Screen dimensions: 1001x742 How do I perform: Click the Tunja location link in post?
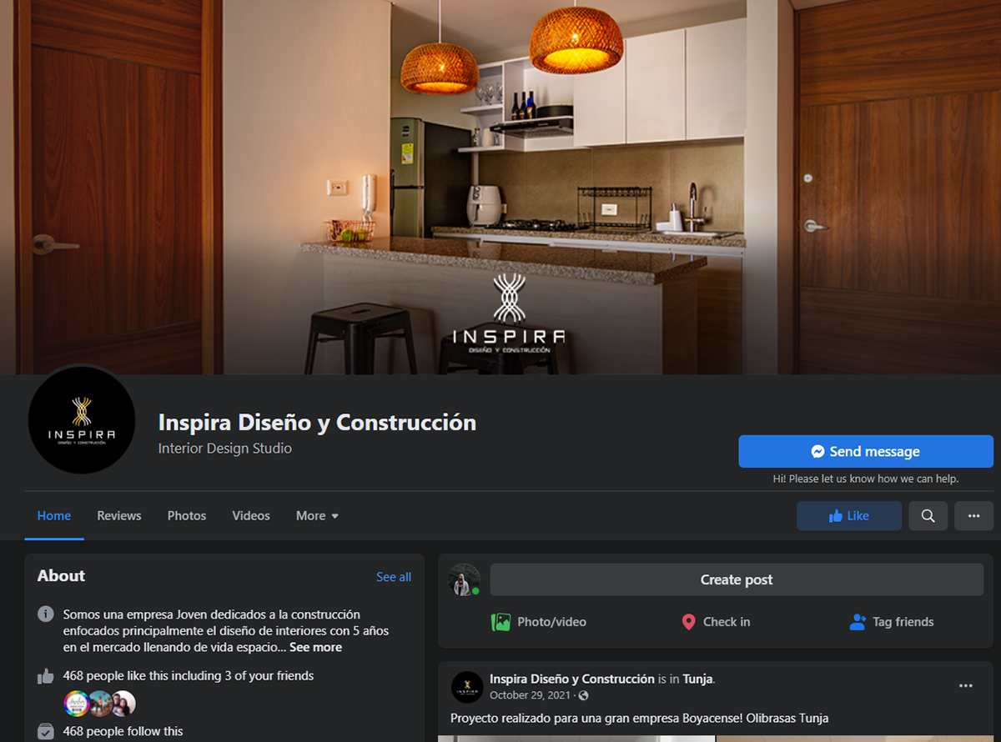pos(697,679)
